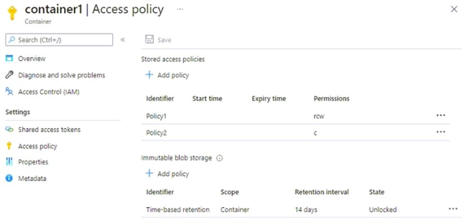
Task: Add policy under Immutable blob storage
Action: [167, 174]
